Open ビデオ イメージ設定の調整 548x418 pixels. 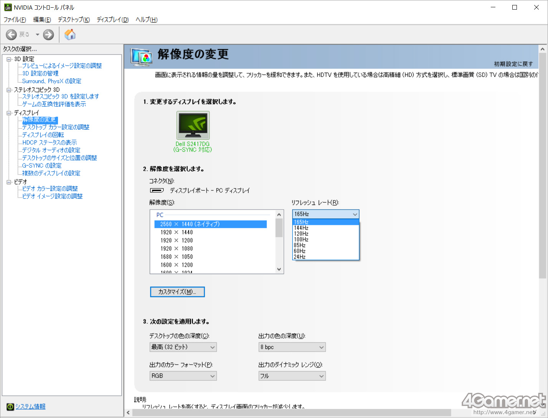[52, 196]
